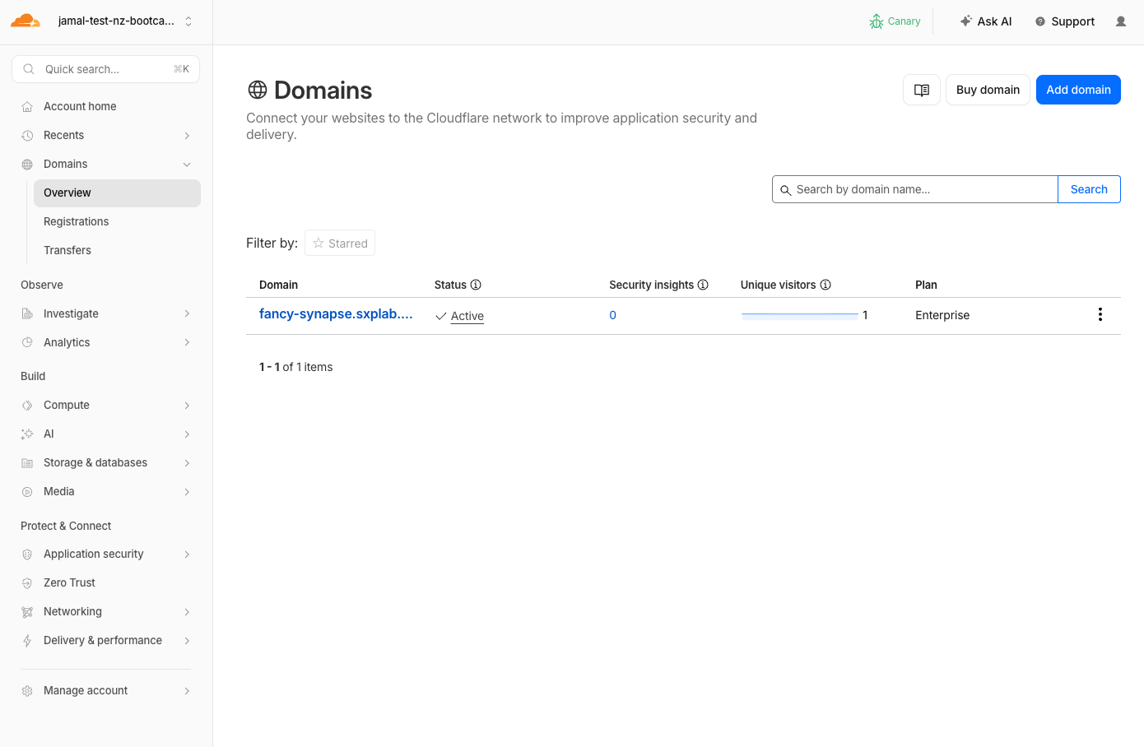Click the Search button
The height and width of the screenshot is (747, 1144).
pyautogui.click(x=1089, y=189)
